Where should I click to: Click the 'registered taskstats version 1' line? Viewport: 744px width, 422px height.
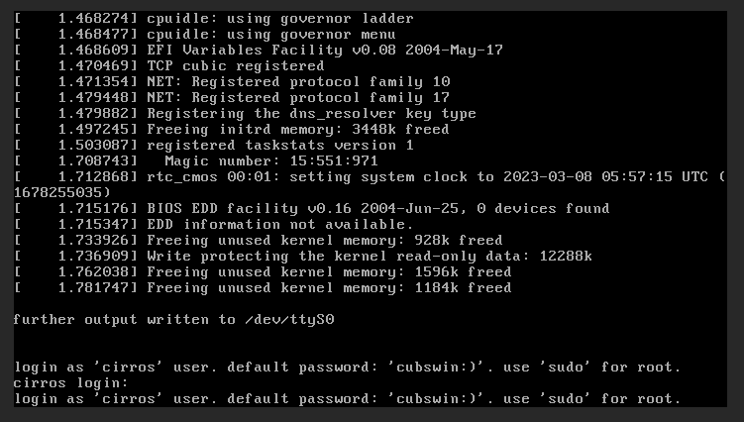point(279,145)
